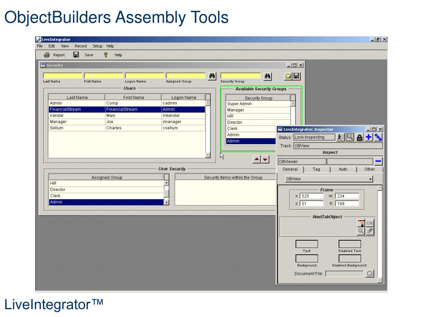Open the Help menu in menu bar

[x=110, y=46]
